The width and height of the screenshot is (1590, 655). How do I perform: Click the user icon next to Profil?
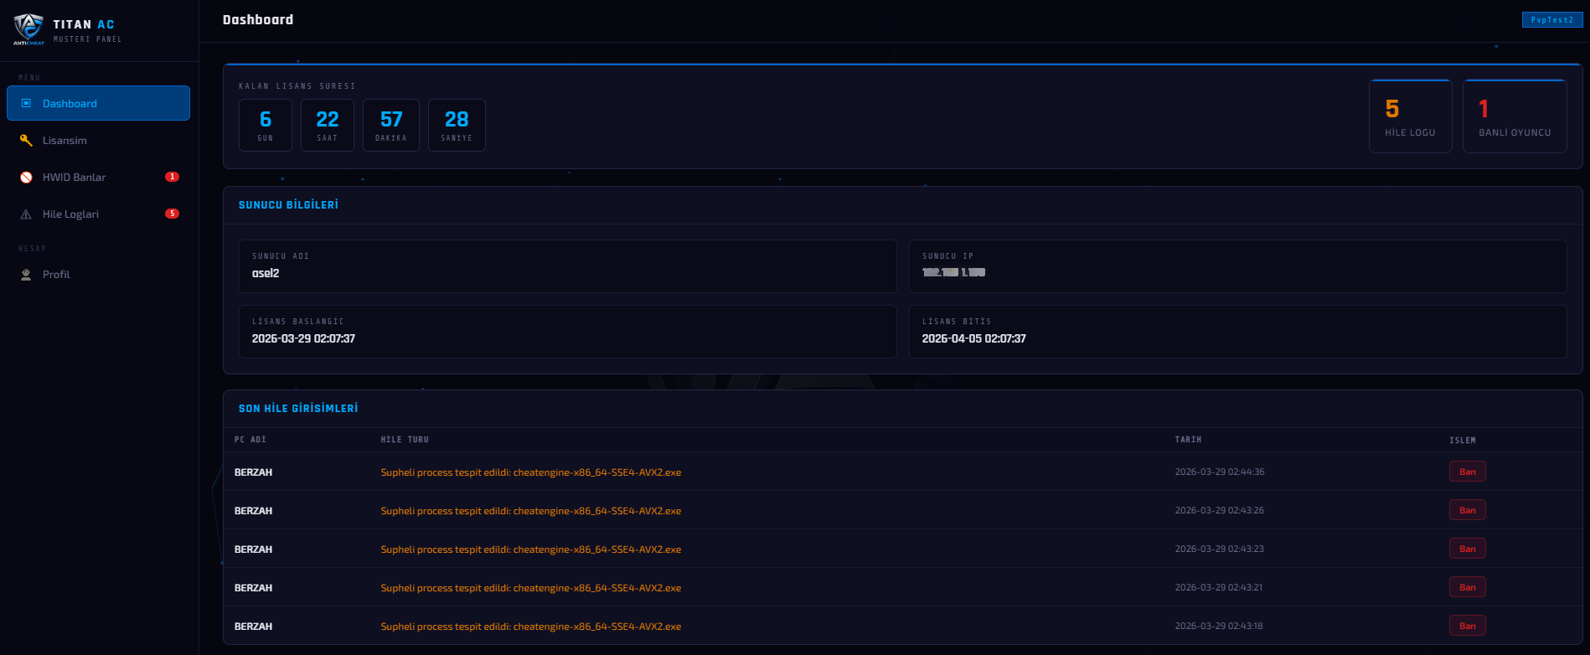tap(26, 274)
